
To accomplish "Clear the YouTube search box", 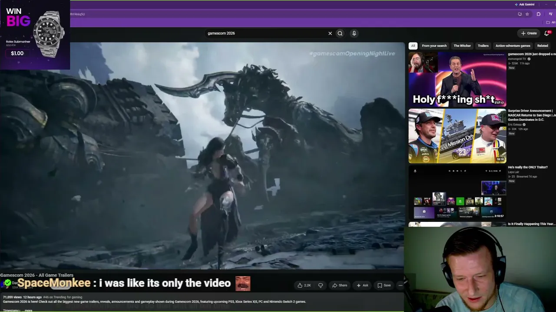I will [330, 33].
